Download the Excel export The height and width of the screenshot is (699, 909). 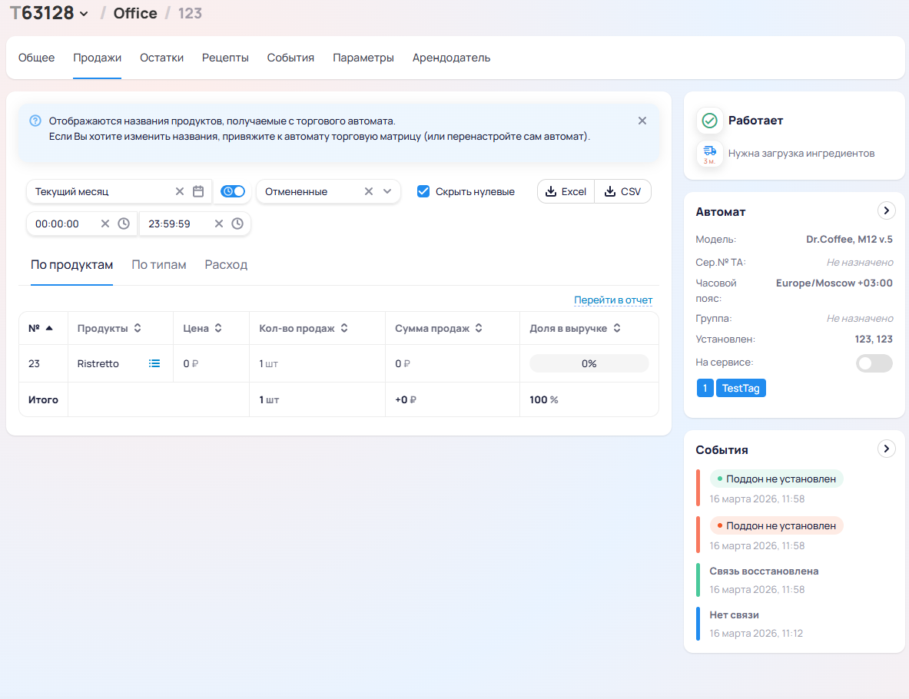[566, 191]
